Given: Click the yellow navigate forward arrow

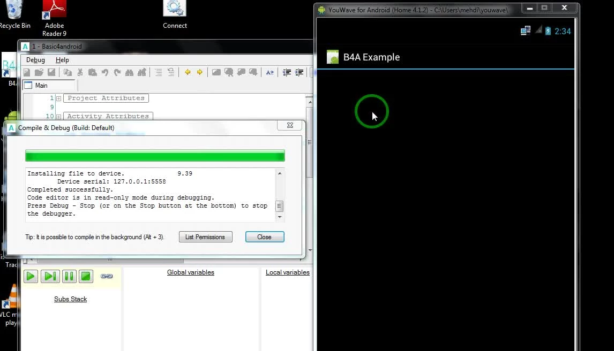Looking at the screenshot, I should click(200, 72).
